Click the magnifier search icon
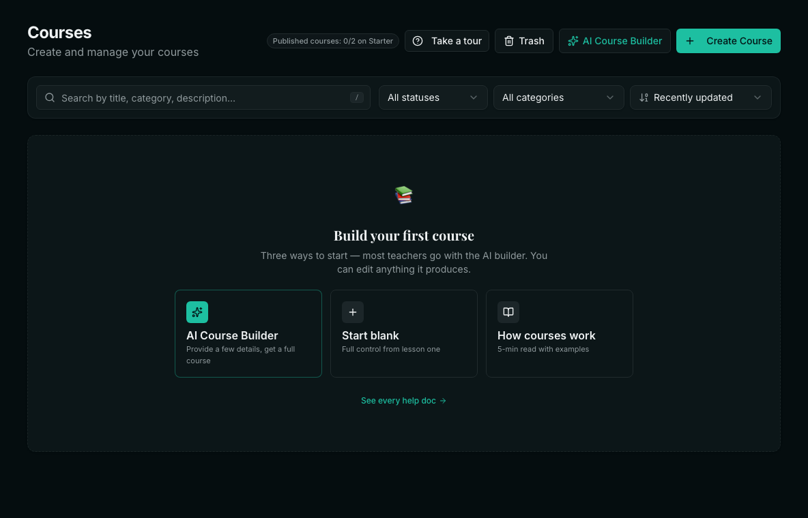The height and width of the screenshot is (518, 808). [50, 97]
